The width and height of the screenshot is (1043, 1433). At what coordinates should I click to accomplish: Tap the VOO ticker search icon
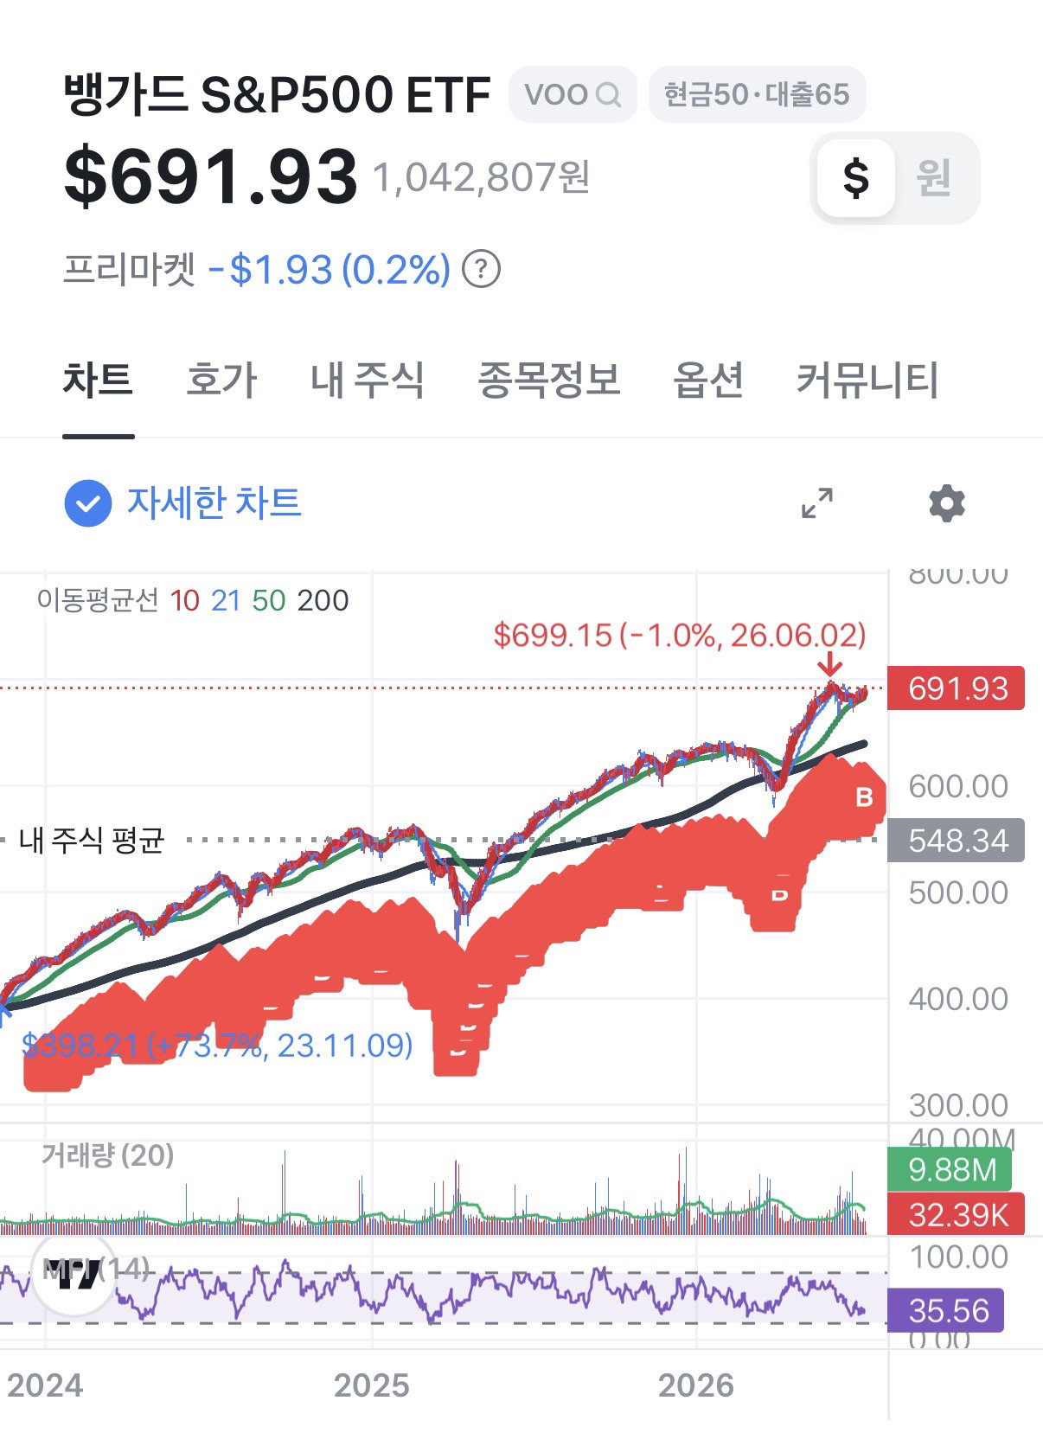(609, 94)
